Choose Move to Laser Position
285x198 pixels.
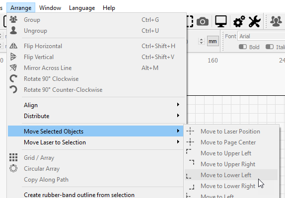231,132
